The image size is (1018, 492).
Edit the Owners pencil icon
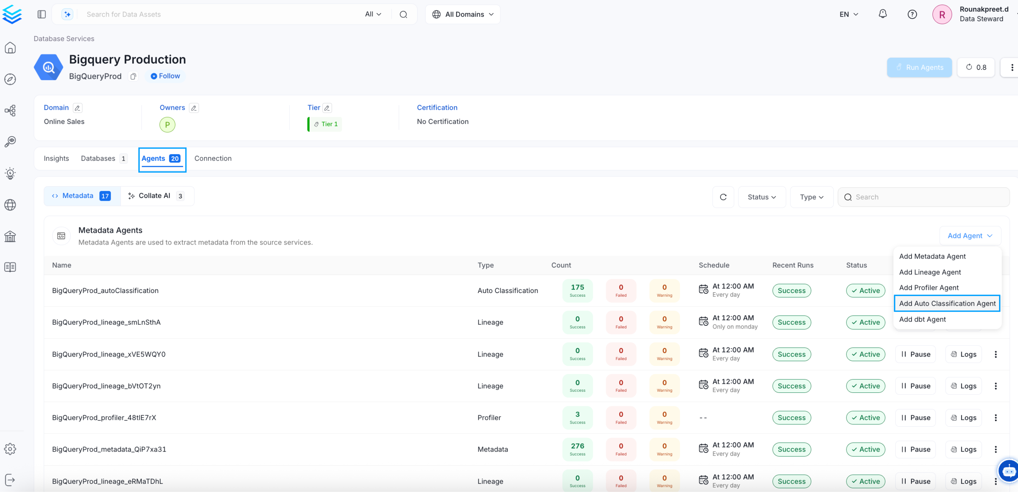[194, 108]
